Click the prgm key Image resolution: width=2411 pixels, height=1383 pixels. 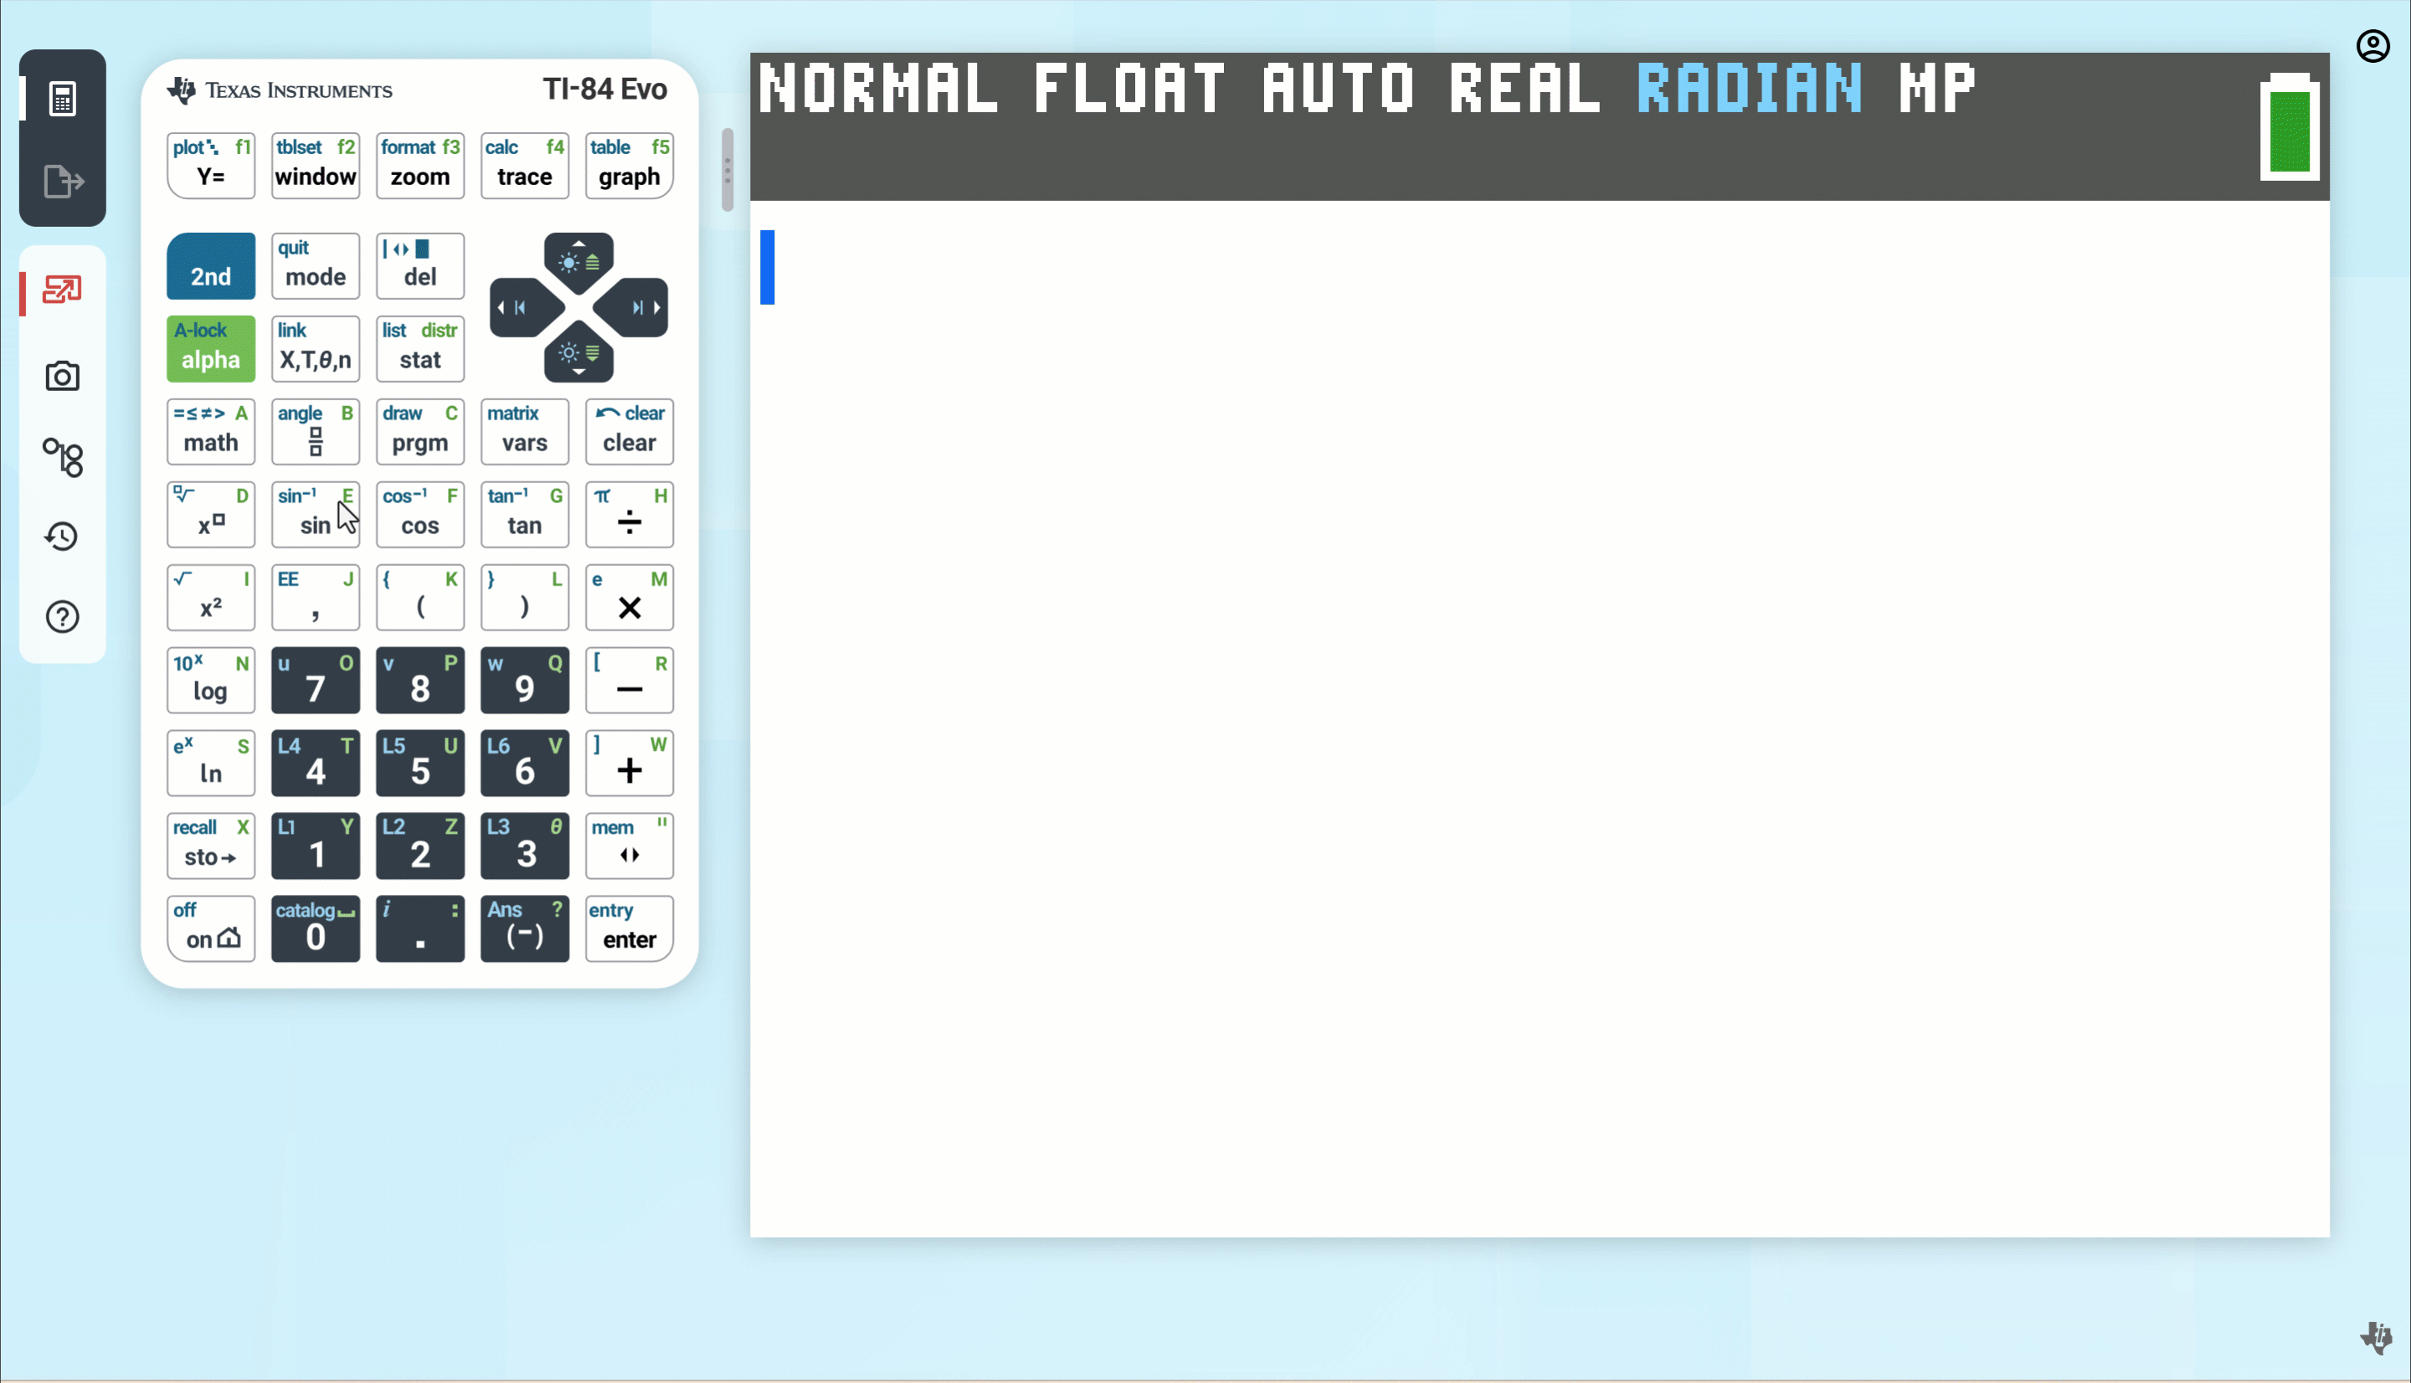tap(419, 431)
